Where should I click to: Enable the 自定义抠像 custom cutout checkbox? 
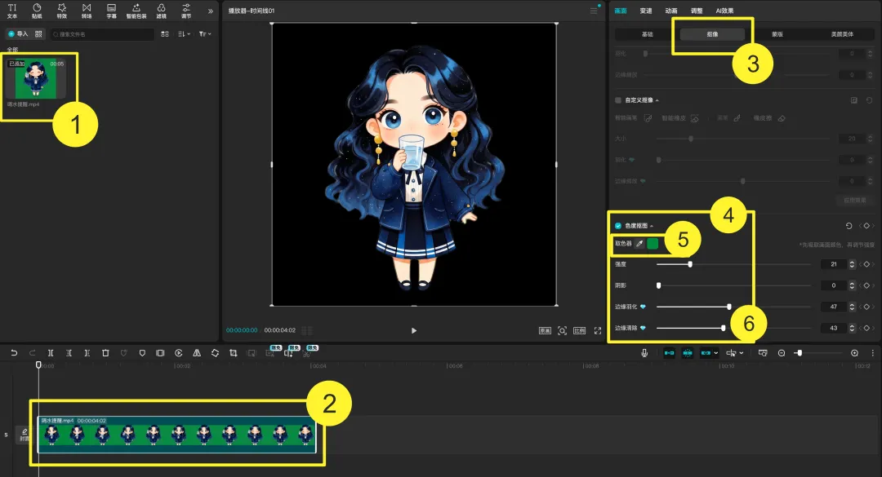617,100
